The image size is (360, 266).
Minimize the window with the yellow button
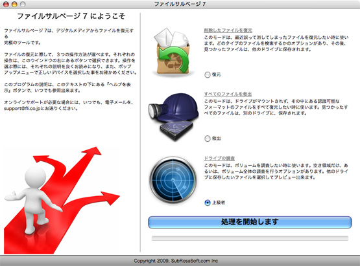tap(14, 4)
